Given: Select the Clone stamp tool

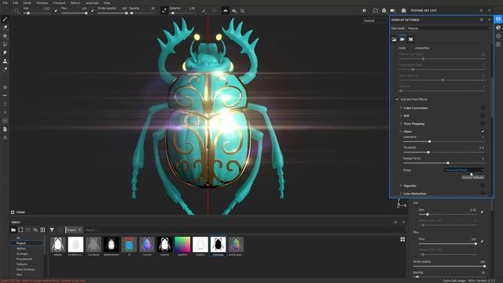Looking at the screenshot, I should coord(5,61).
